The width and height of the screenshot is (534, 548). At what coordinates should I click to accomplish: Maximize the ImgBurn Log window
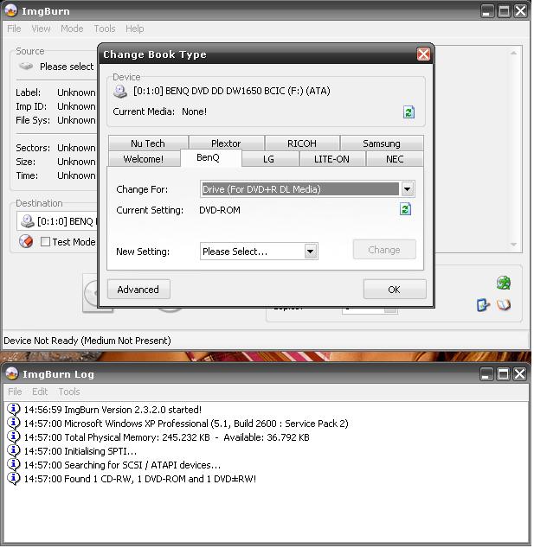[x=505, y=374]
